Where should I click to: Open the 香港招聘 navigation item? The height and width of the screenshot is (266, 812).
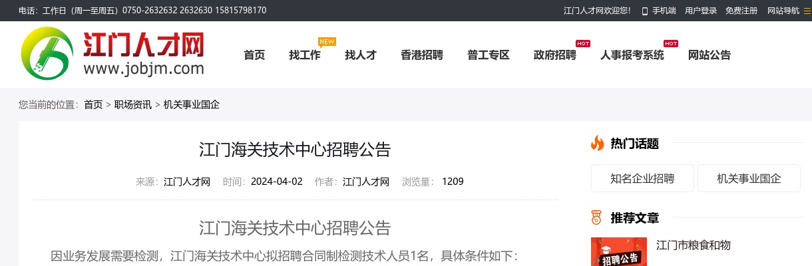point(422,55)
